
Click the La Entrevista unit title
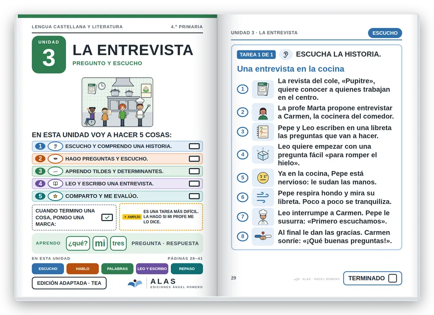point(133,50)
